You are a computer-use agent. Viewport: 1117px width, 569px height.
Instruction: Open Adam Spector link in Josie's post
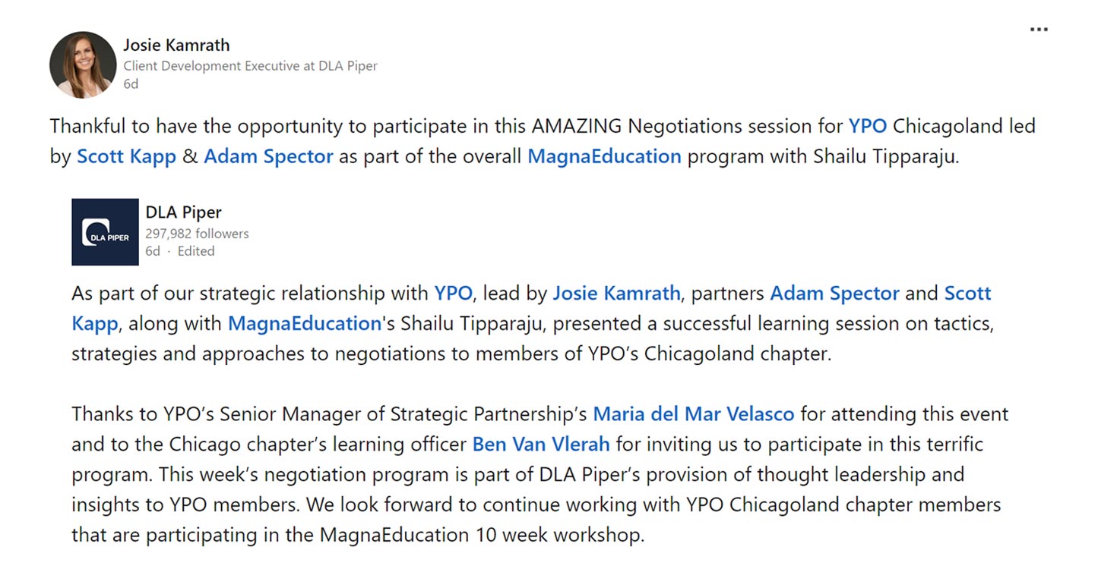tap(268, 156)
